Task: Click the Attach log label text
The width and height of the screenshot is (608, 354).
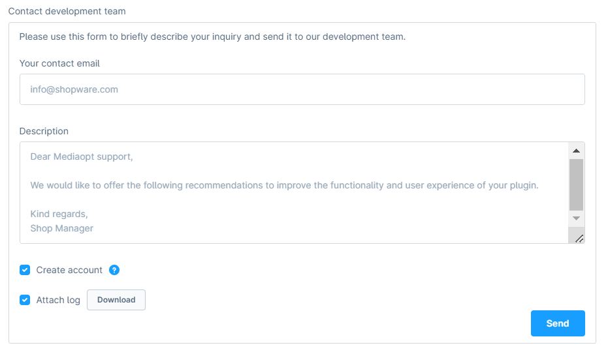Action: 58,301
